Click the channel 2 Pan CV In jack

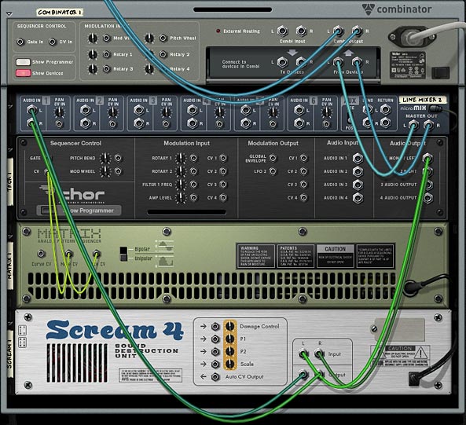(x=112, y=124)
